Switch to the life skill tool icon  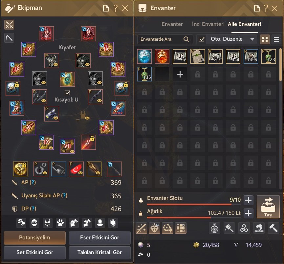[x=9, y=38]
